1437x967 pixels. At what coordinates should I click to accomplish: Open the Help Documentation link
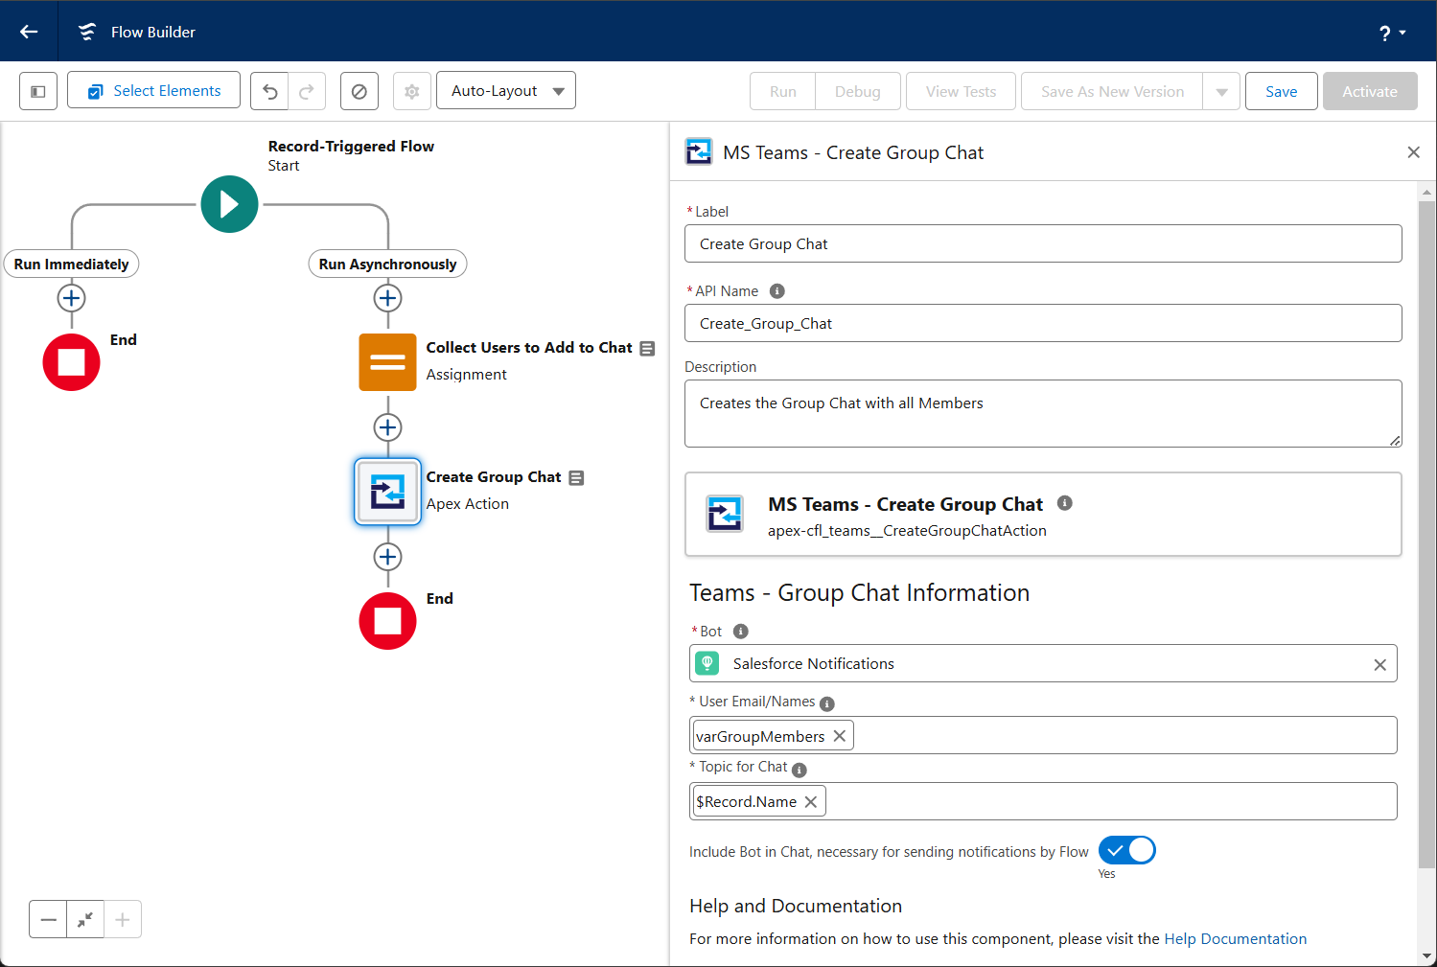(x=1235, y=939)
